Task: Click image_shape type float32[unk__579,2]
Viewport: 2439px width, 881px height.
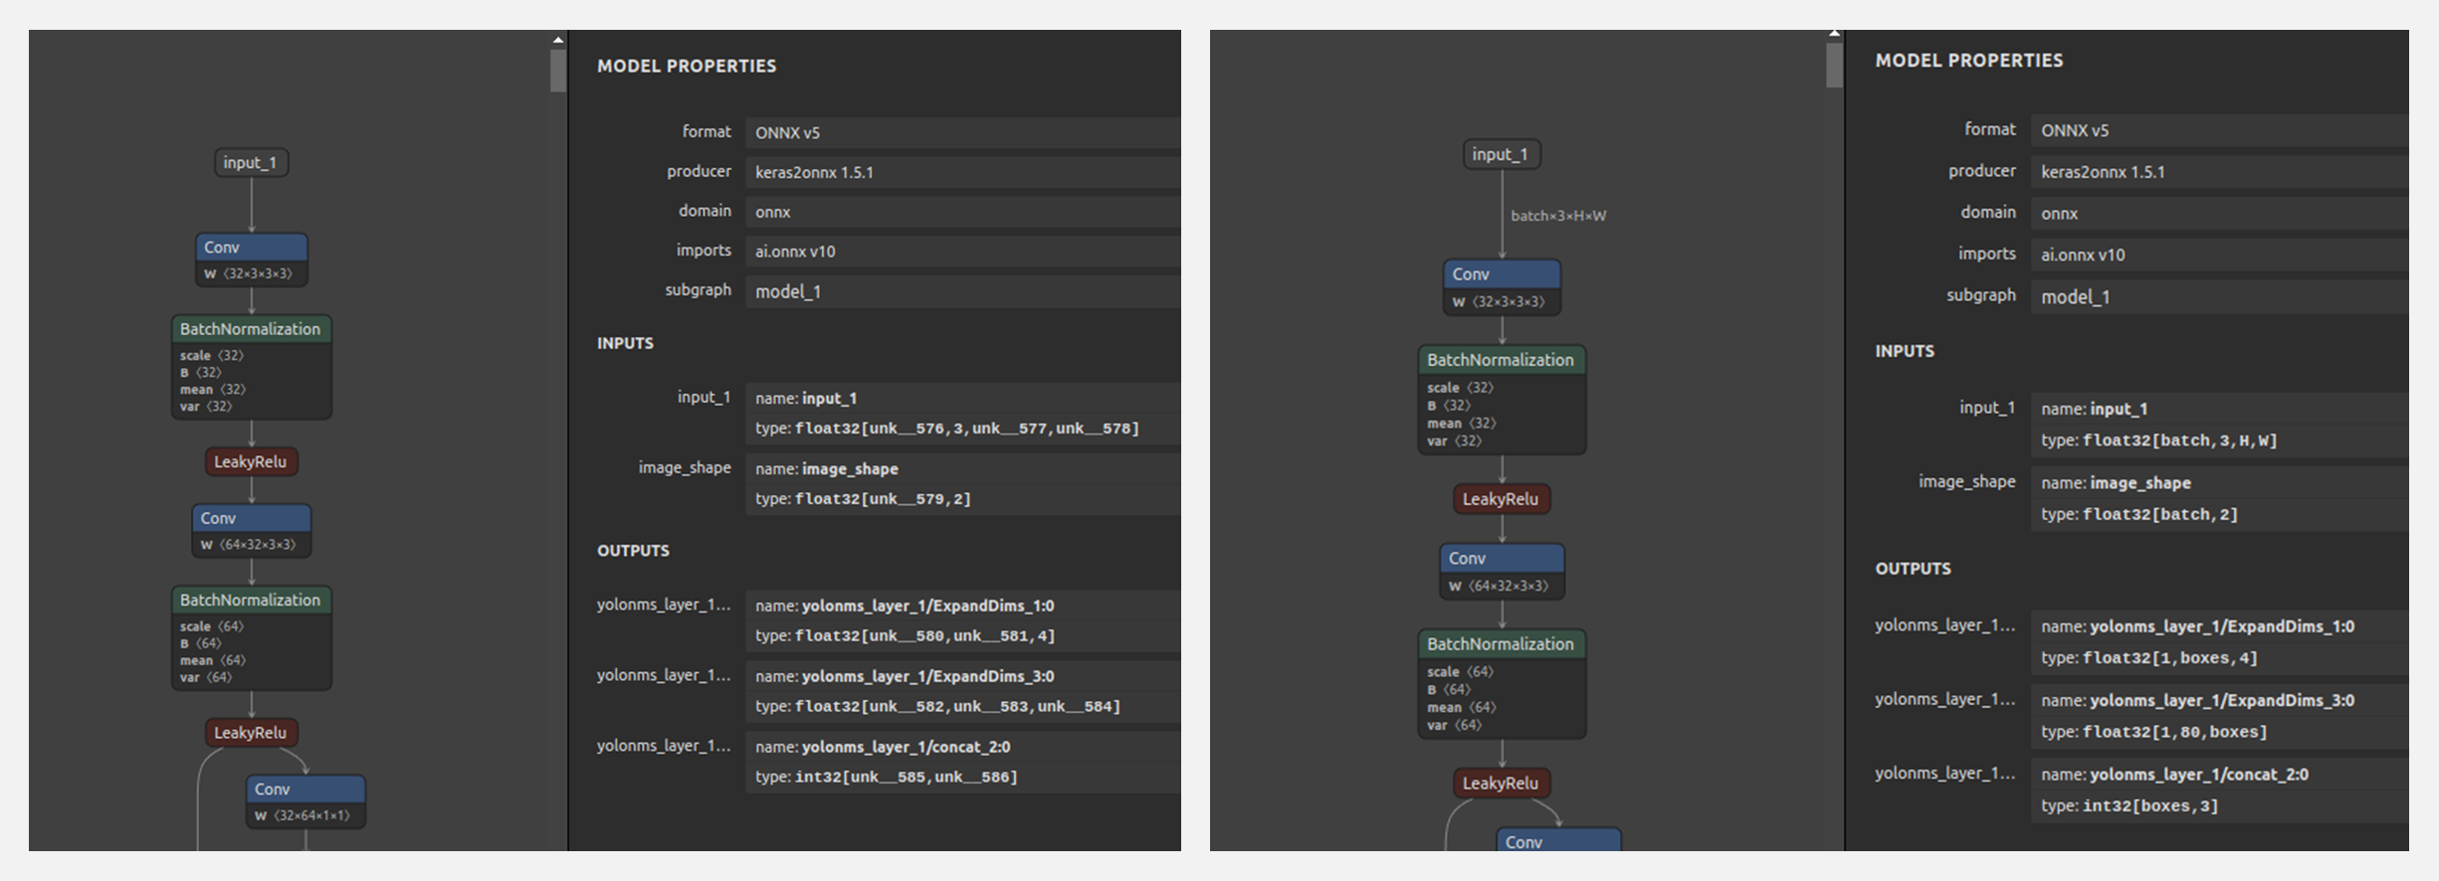Action: tap(962, 499)
